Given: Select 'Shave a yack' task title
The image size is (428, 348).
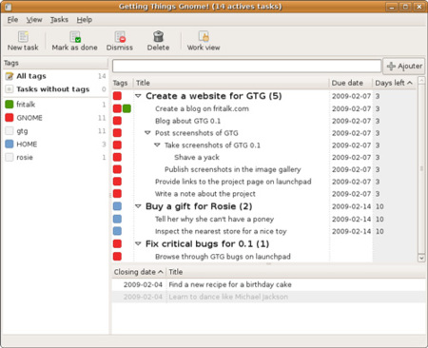Looking at the screenshot, I should pos(197,158).
